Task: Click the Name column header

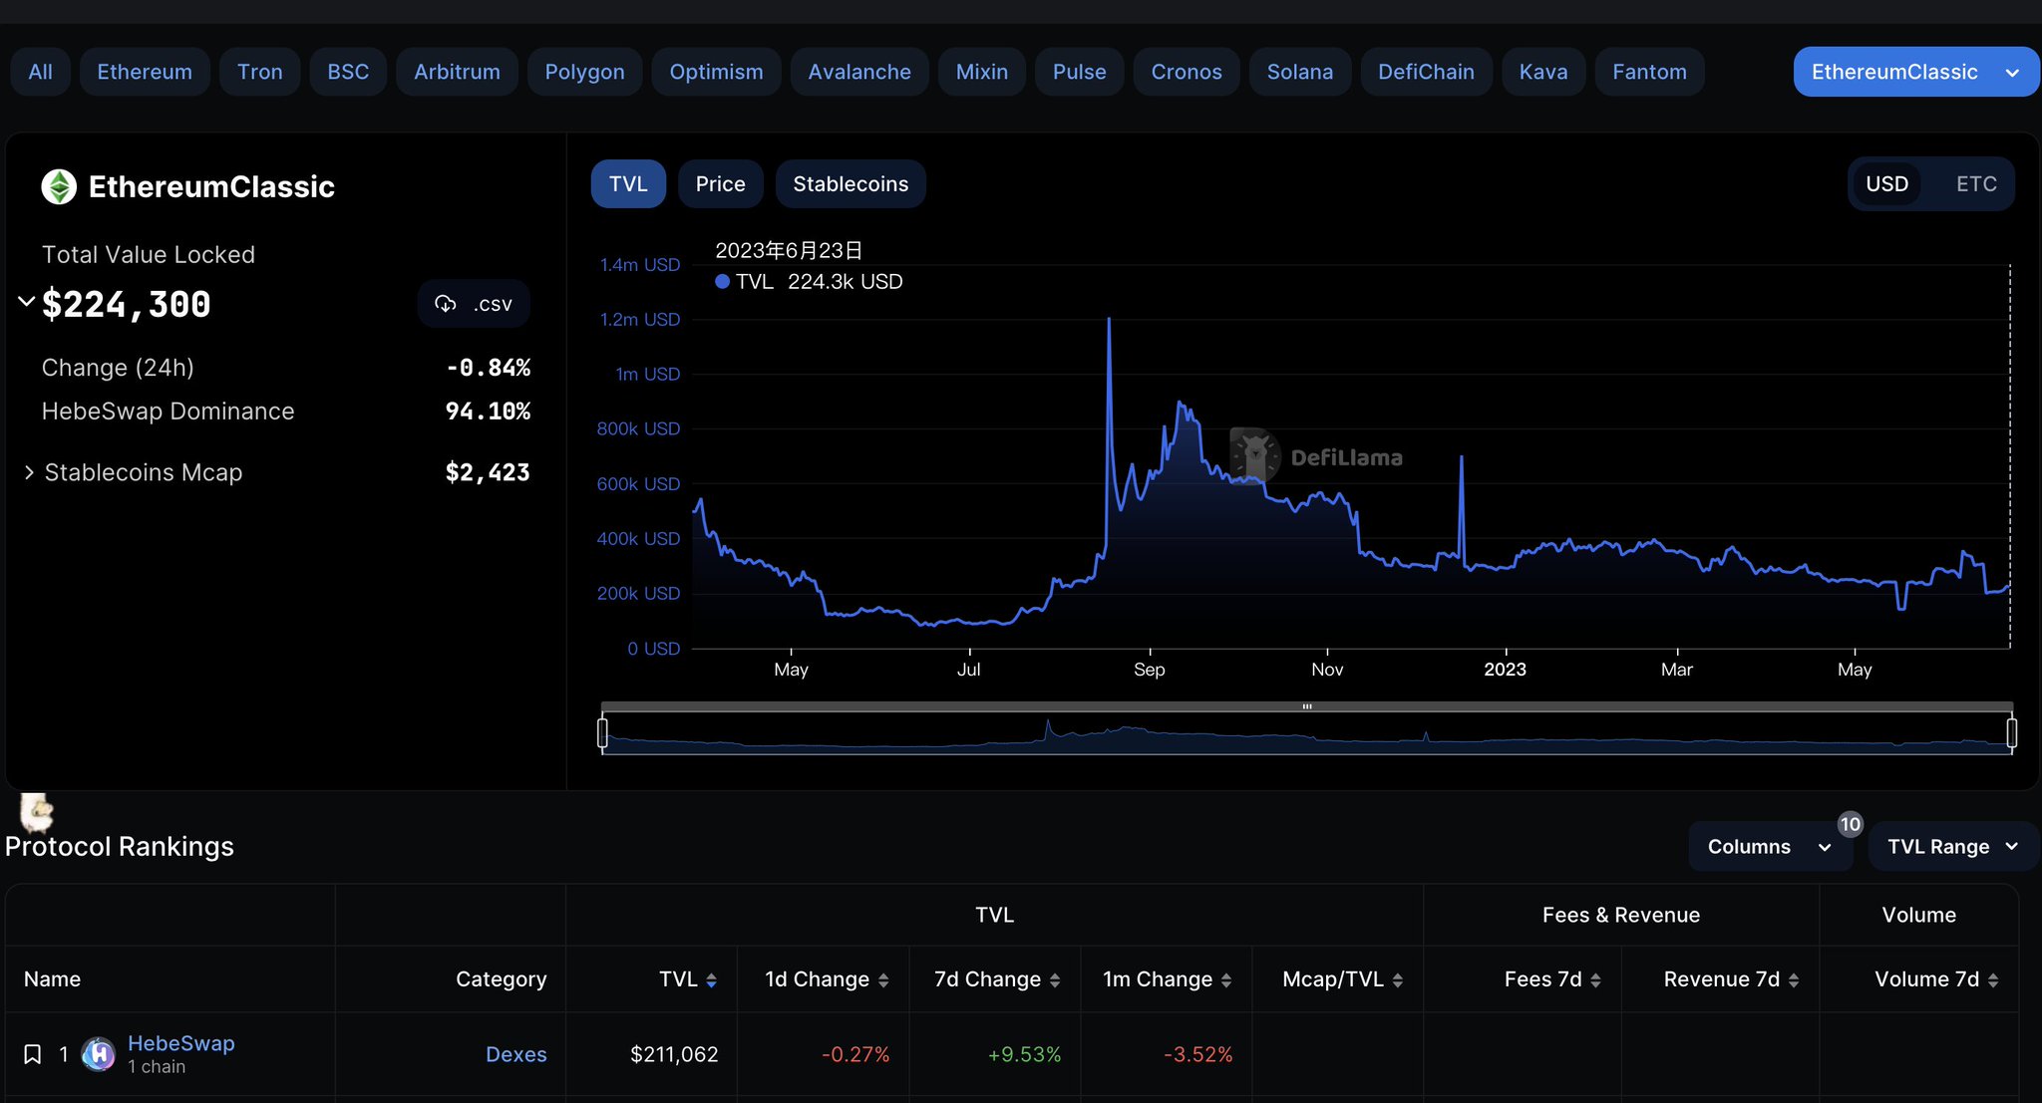Action: (52, 979)
